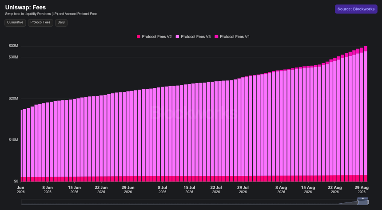Click the 8 Aug 2026 date label
This screenshot has width=382, height=210.
coord(281,190)
